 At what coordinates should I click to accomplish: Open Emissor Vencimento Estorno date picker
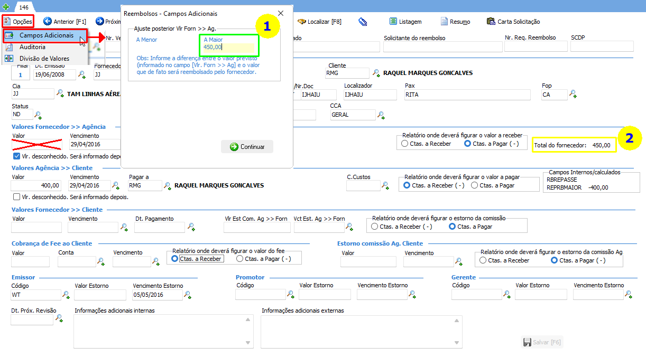[188, 295]
